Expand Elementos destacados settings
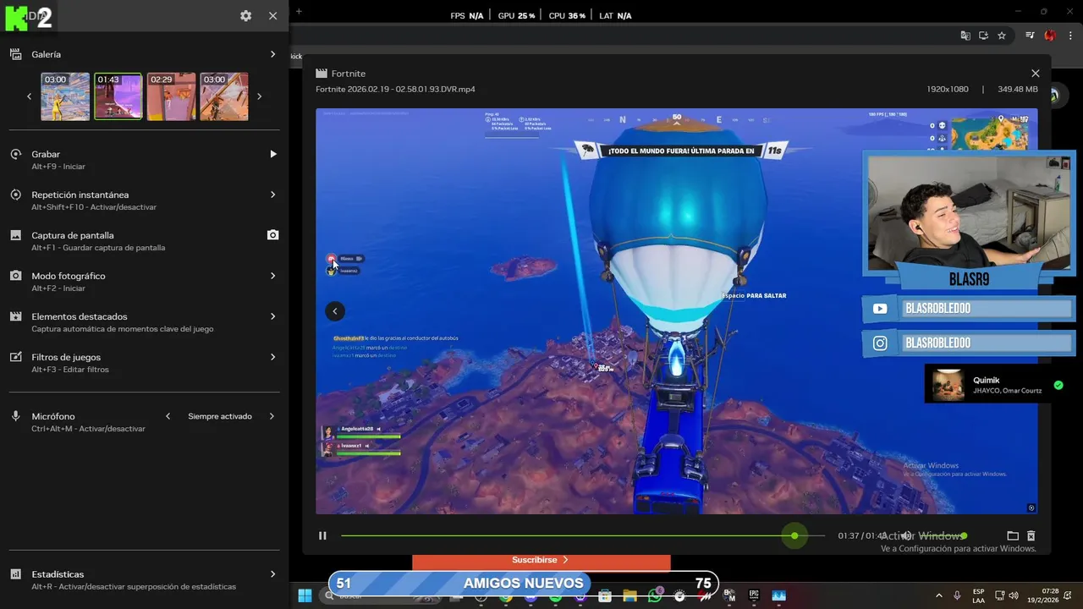 272,316
